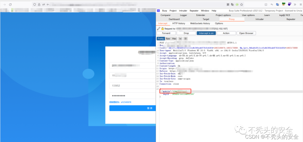303x142 pixels.
Task: Click the pencil edit icon beside the request
Action: (x=159, y=28)
